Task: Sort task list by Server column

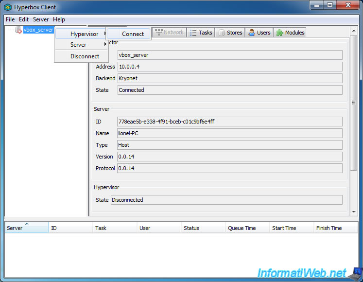Action: coord(26,228)
